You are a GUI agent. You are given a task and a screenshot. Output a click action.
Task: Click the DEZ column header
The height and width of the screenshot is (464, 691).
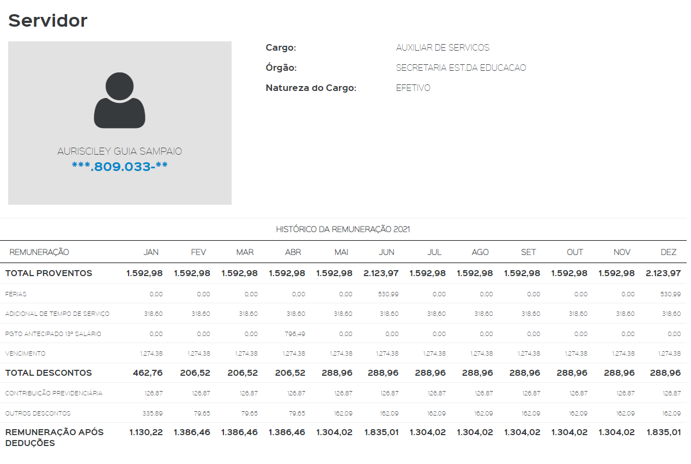pyautogui.click(x=669, y=252)
